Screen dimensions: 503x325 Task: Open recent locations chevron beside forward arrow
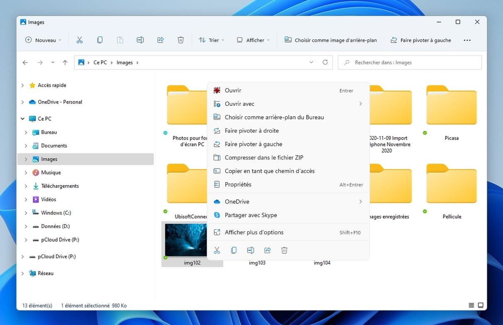(52, 63)
